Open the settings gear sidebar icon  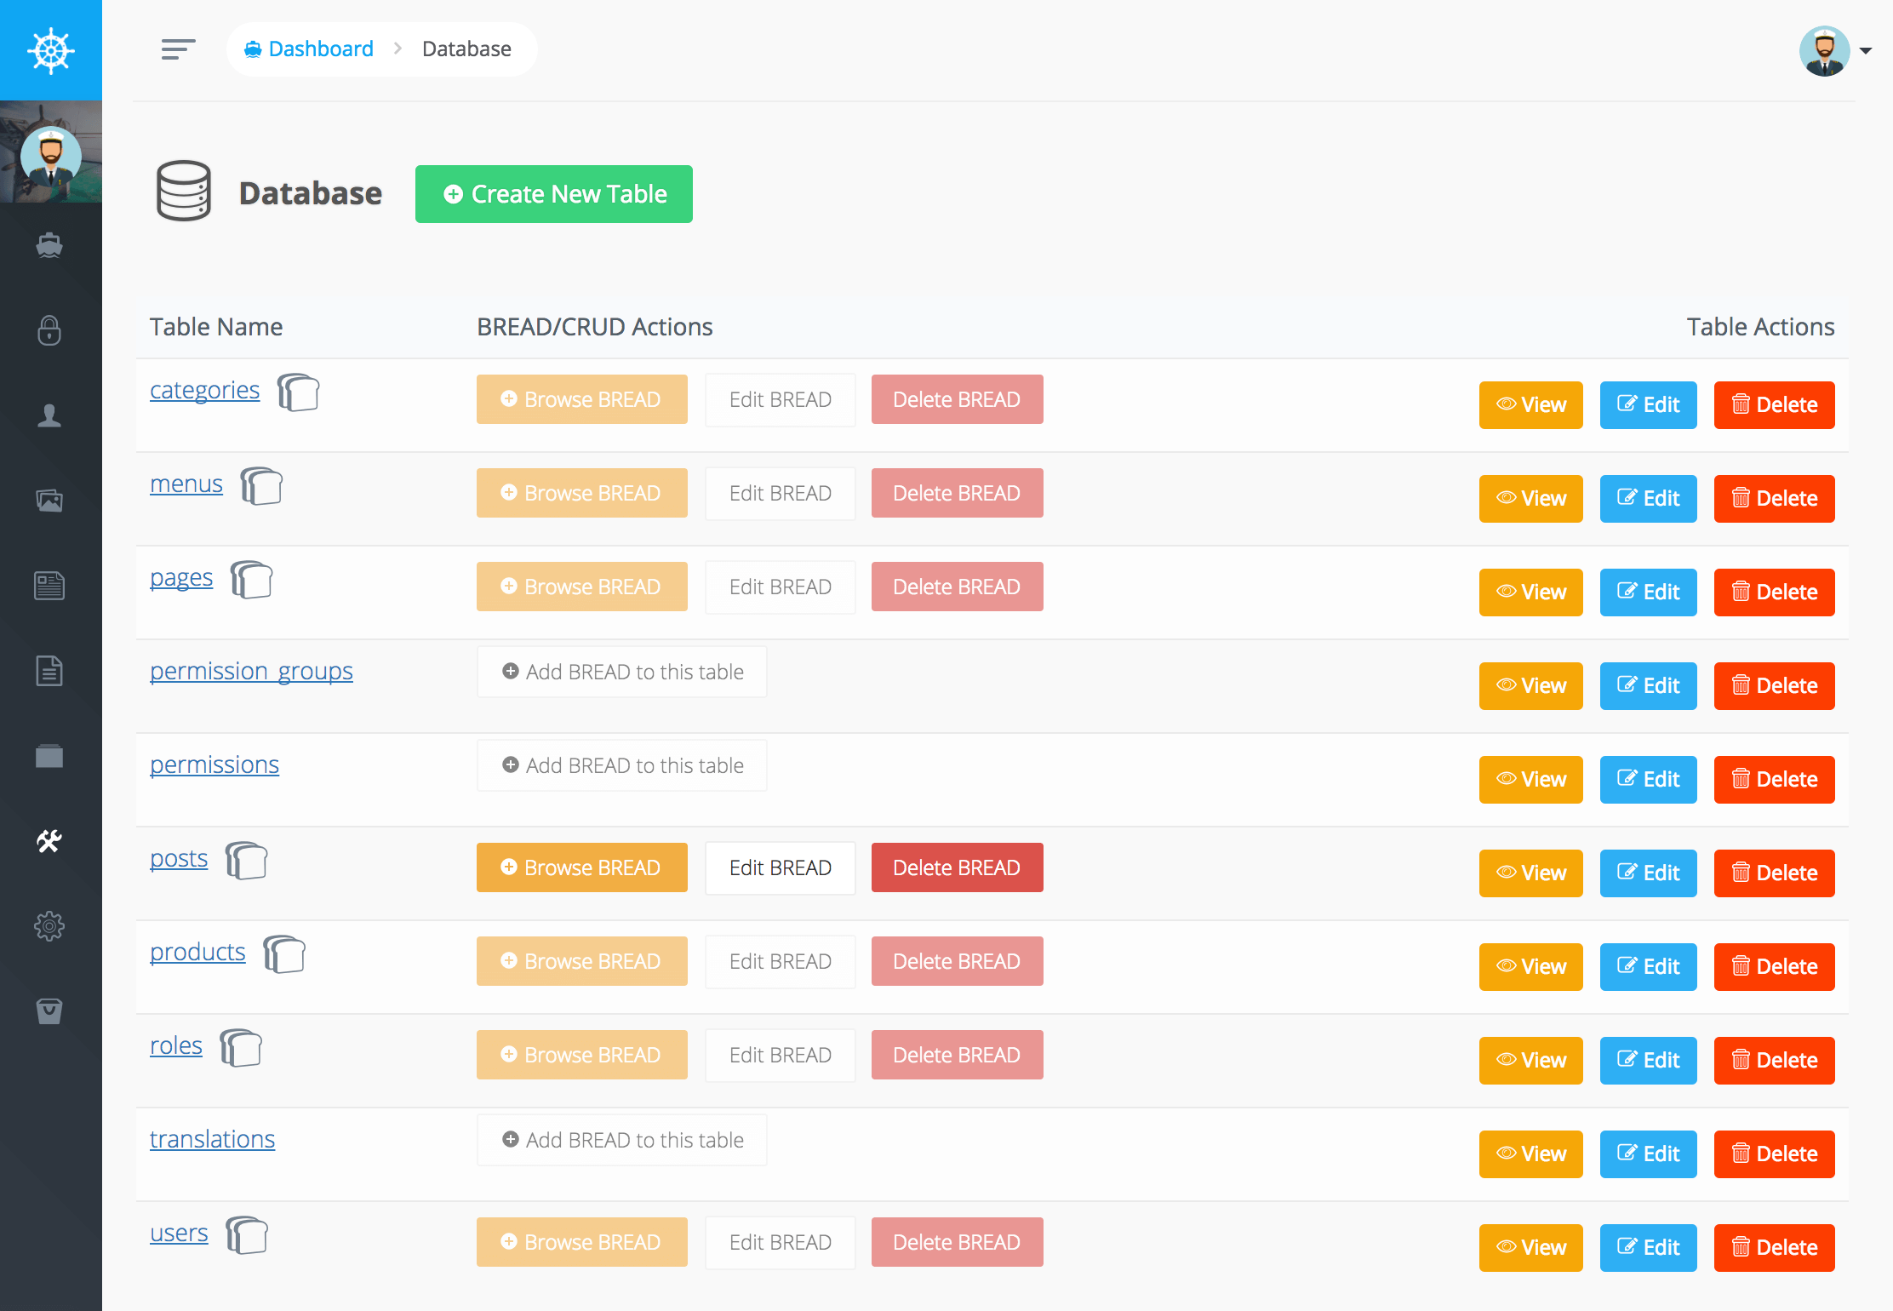coord(49,926)
